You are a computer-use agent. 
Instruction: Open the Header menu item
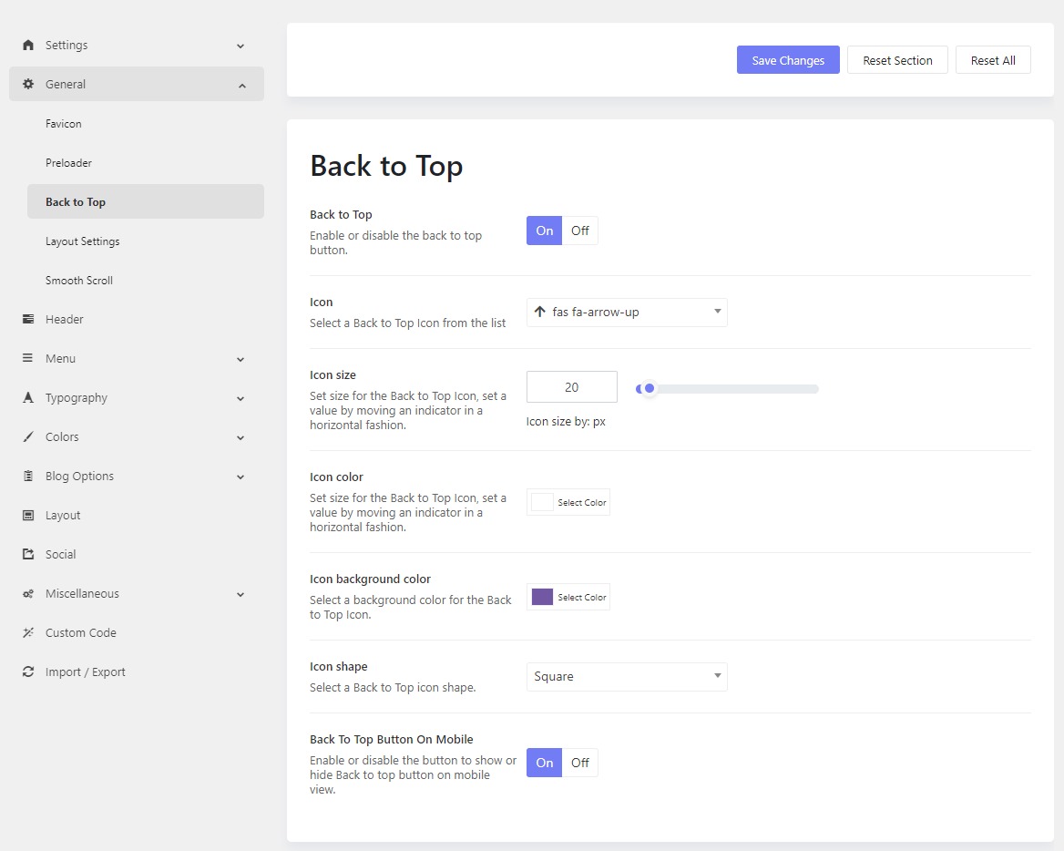137,319
